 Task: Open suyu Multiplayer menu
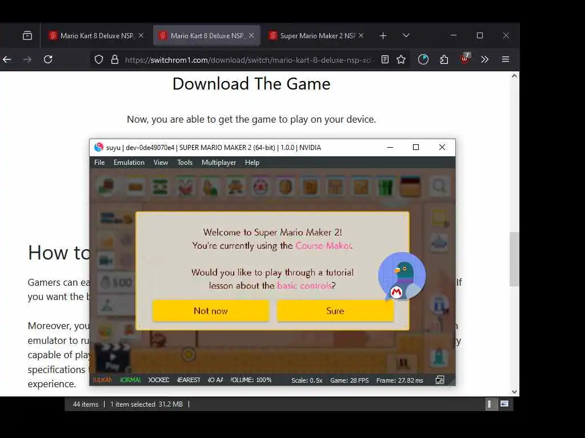tap(219, 163)
